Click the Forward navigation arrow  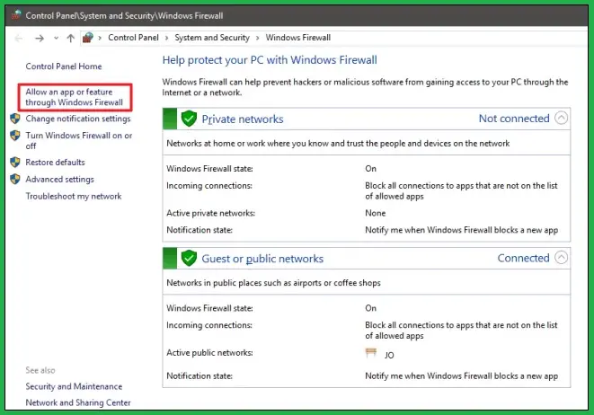coord(40,38)
